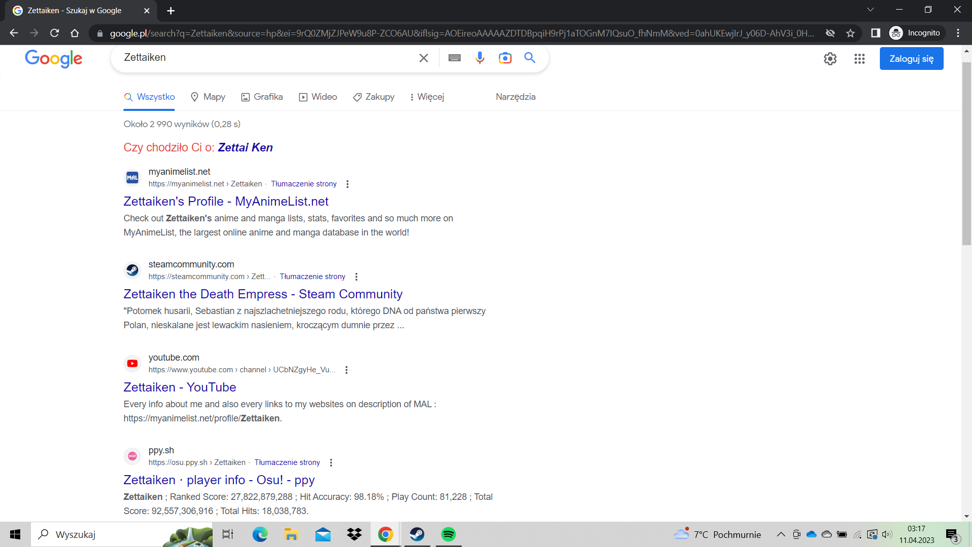The width and height of the screenshot is (972, 547).
Task: Open Spotify from the Windows taskbar
Action: tap(448, 534)
